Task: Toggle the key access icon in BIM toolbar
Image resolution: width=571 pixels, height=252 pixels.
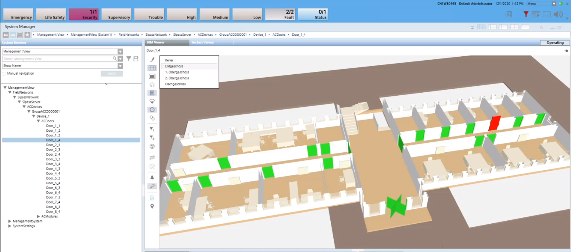Action: (x=152, y=186)
